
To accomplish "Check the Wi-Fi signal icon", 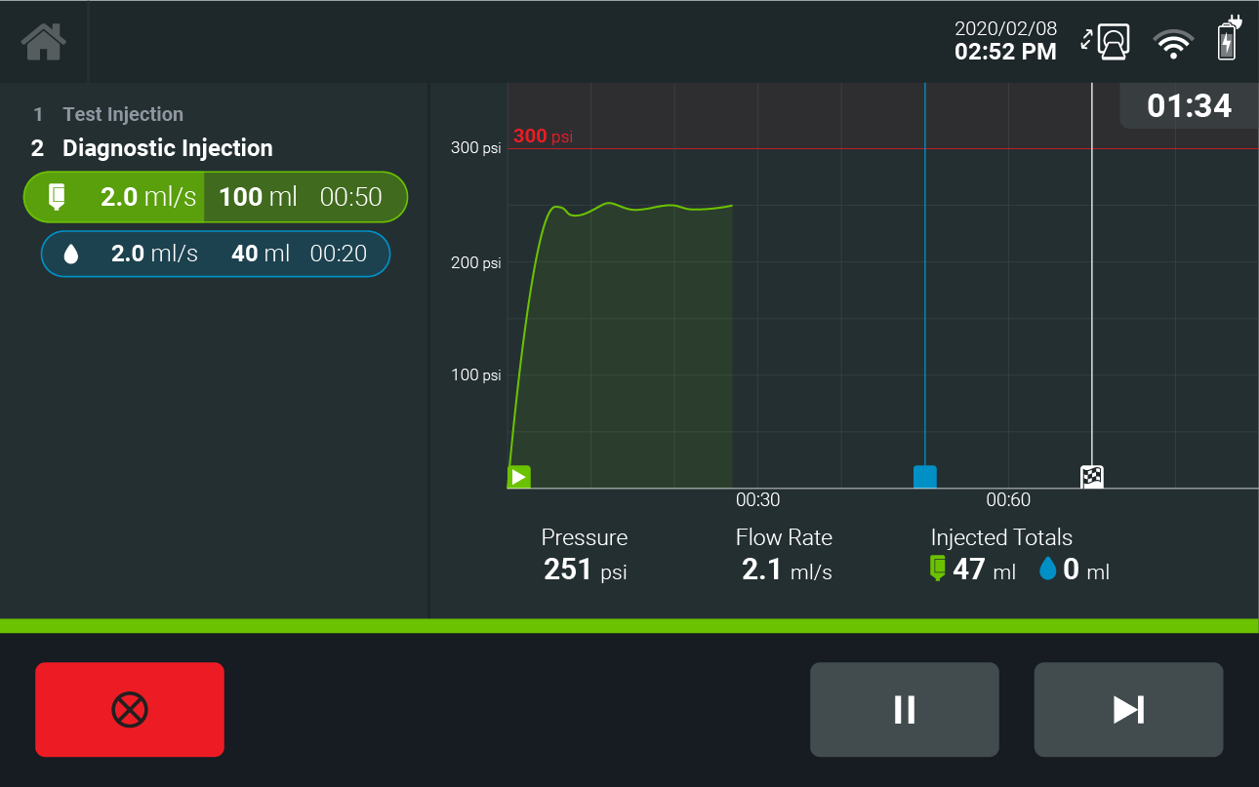I will pos(1173,42).
